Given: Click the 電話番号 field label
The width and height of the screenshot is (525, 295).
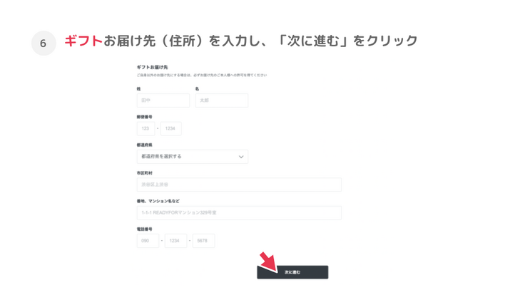Looking at the screenshot, I should click(x=144, y=229).
